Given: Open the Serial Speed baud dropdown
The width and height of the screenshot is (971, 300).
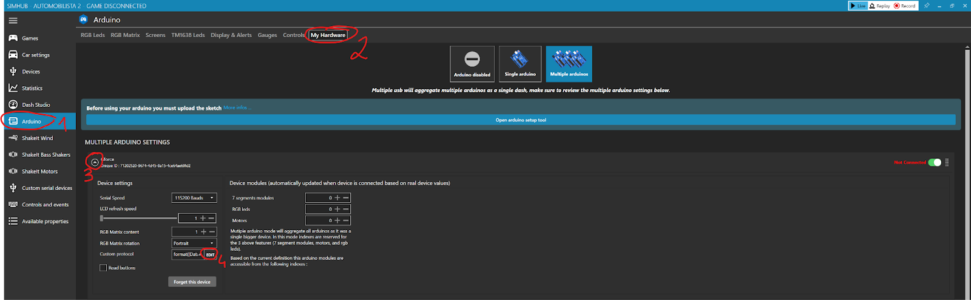Looking at the screenshot, I should coord(194,198).
